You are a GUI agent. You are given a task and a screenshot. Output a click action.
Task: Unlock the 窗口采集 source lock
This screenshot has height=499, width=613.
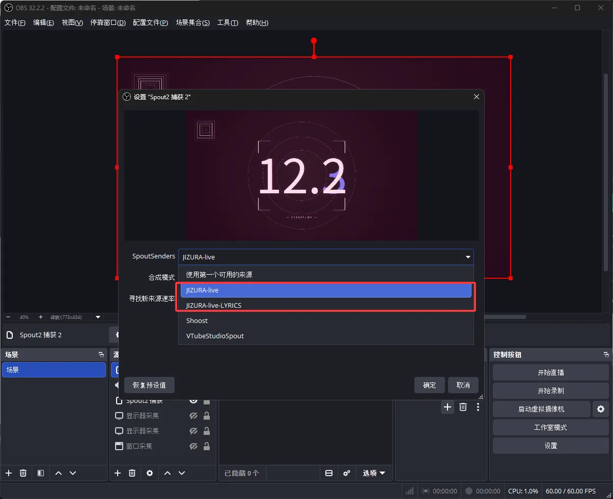click(x=207, y=446)
